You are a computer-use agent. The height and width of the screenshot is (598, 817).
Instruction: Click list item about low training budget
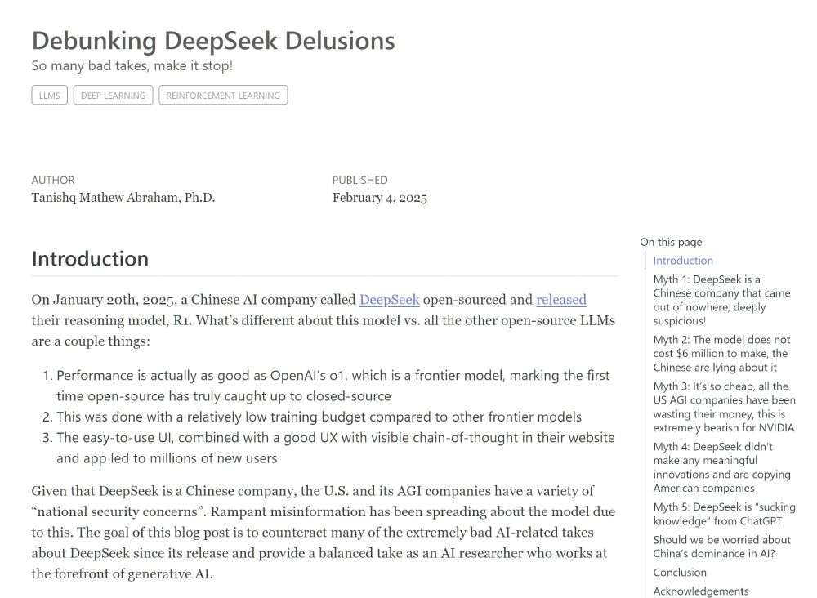click(x=319, y=417)
